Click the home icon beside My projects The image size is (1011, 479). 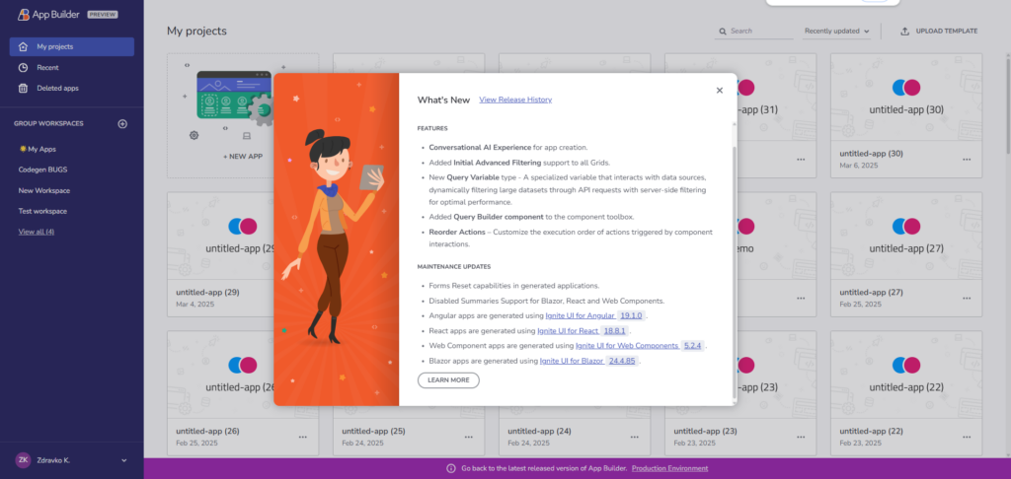pyautogui.click(x=24, y=46)
